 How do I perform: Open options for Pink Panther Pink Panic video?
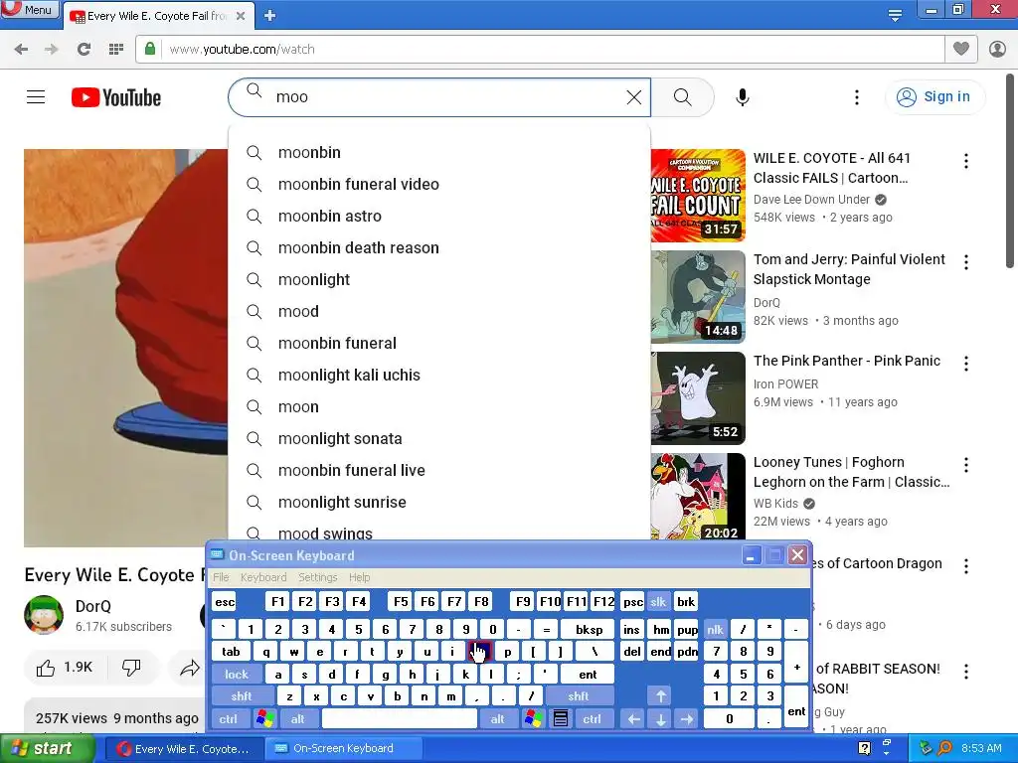[x=966, y=364]
